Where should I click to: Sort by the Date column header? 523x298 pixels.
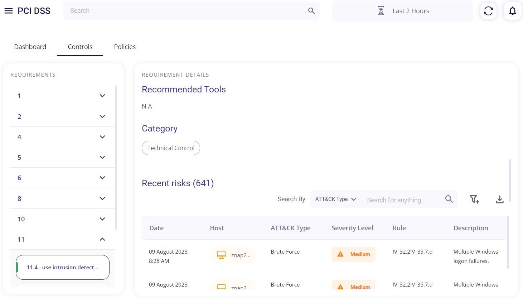pos(156,228)
